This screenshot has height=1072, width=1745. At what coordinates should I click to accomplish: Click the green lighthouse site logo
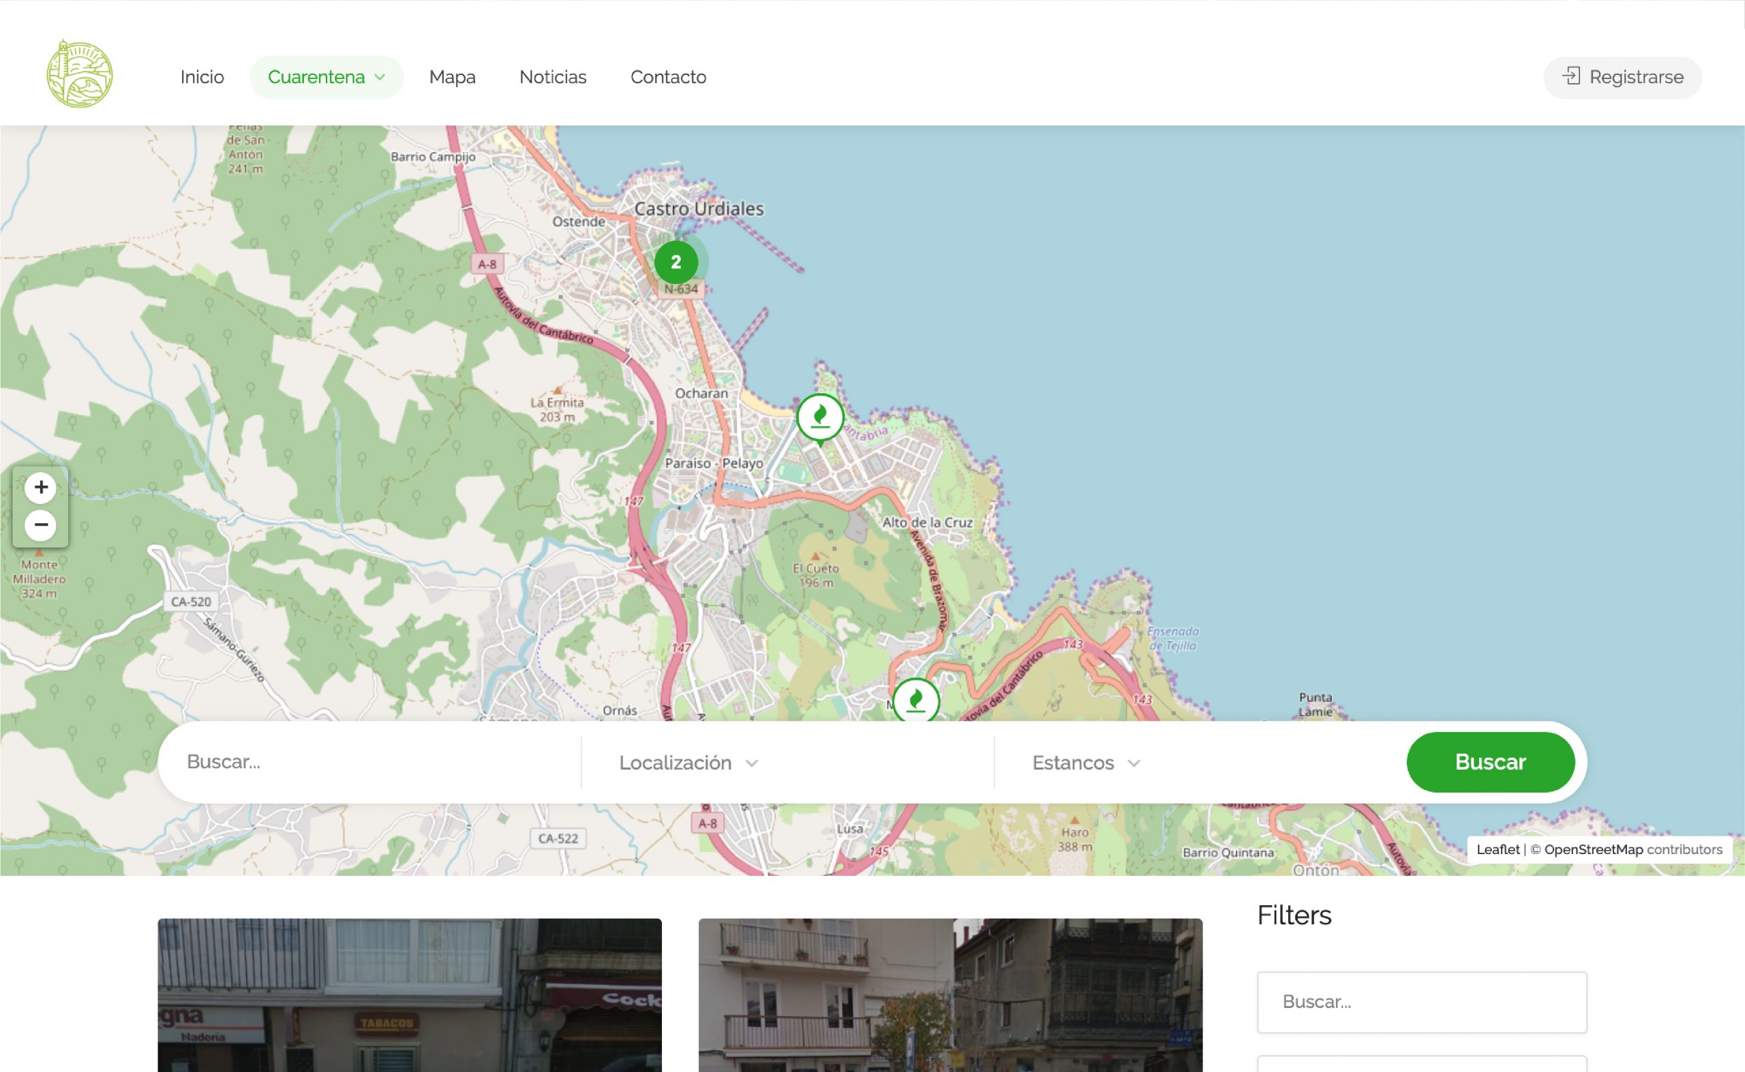(80, 74)
